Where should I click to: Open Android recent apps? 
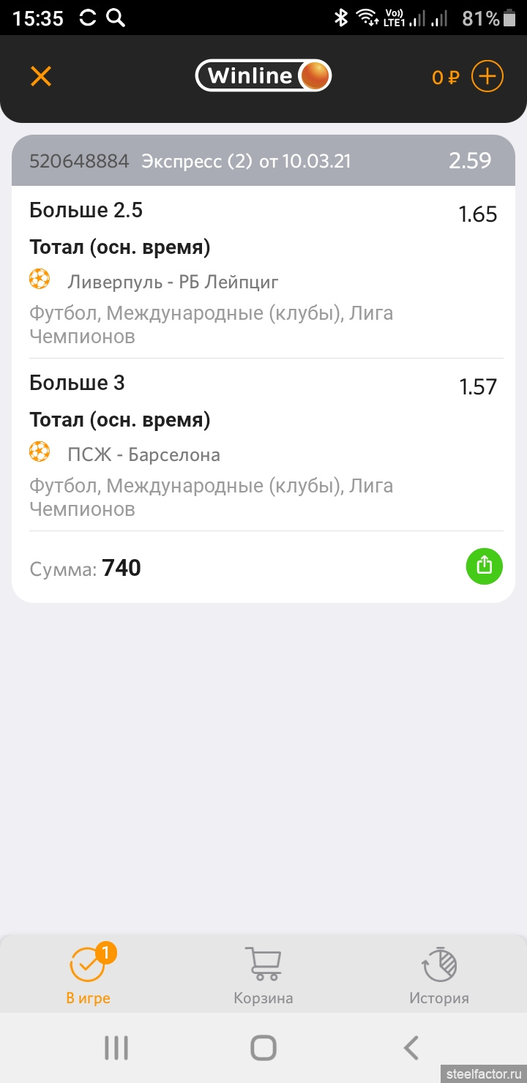[116, 1048]
